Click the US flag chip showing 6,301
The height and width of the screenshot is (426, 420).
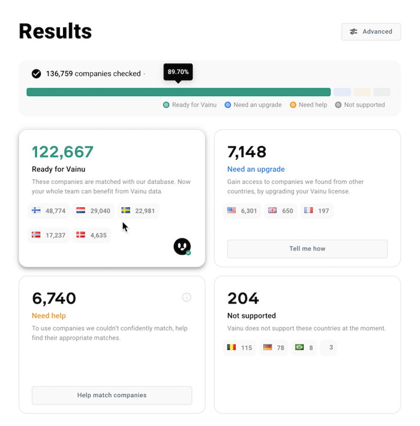click(242, 211)
